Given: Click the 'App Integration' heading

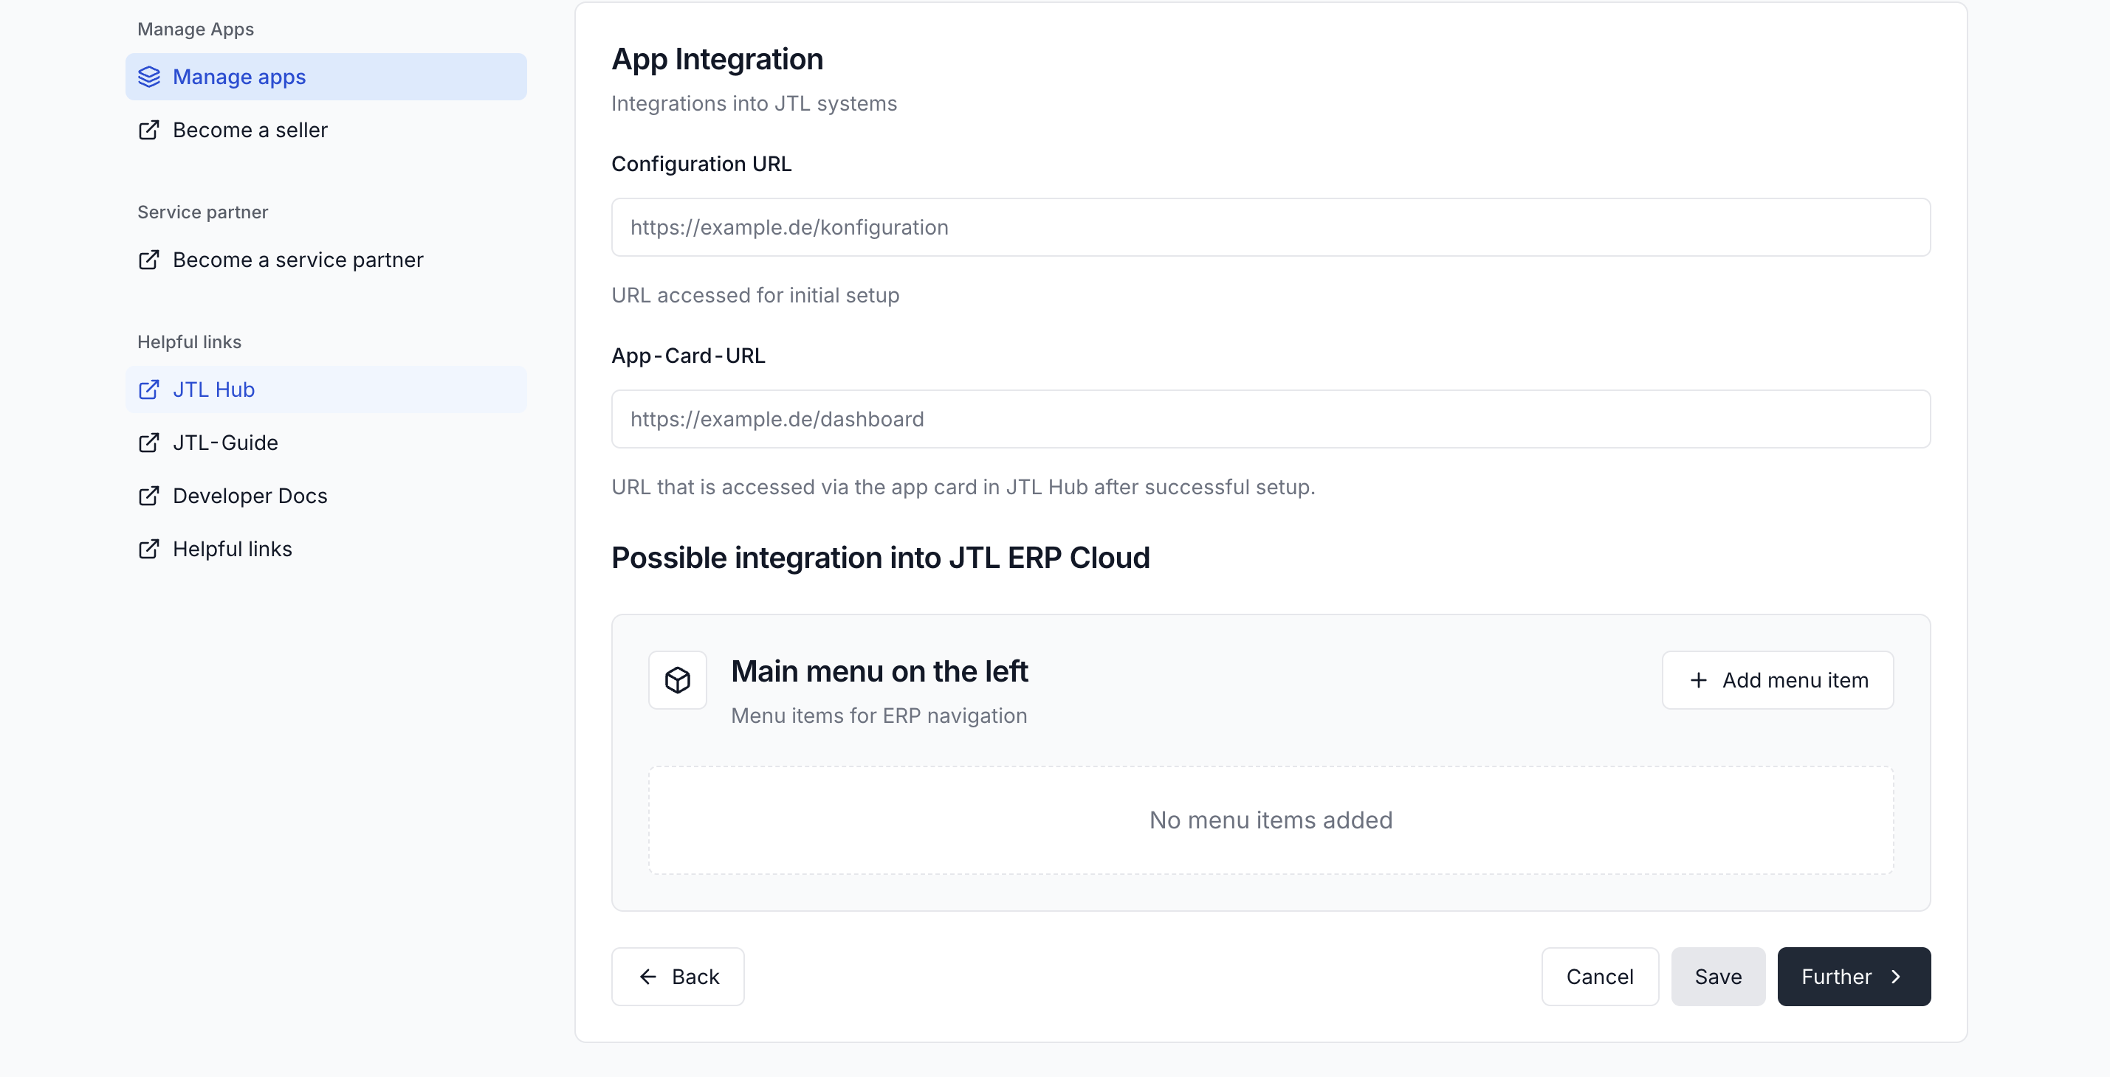Looking at the screenshot, I should coord(717,59).
